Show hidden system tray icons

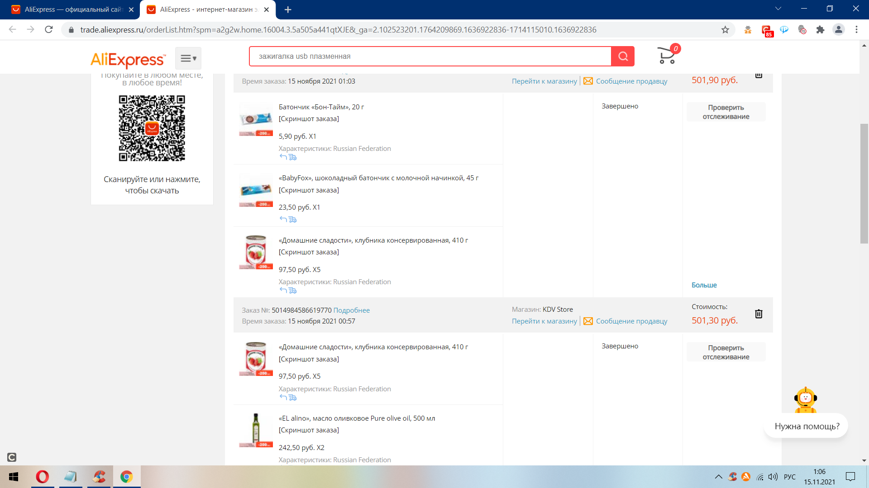(718, 477)
